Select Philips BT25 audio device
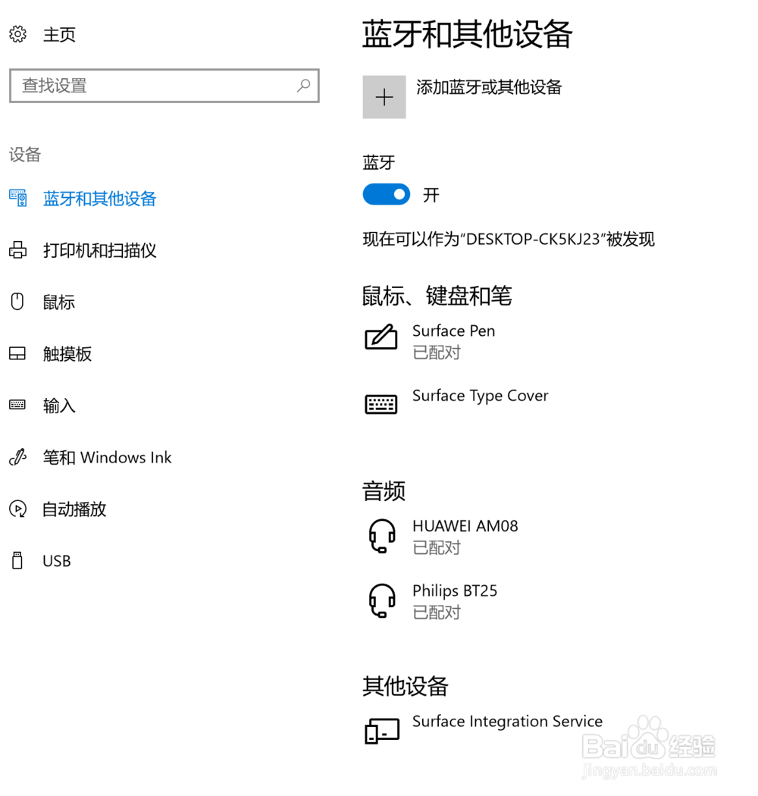758x796 pixels. (x=455, y=591)
